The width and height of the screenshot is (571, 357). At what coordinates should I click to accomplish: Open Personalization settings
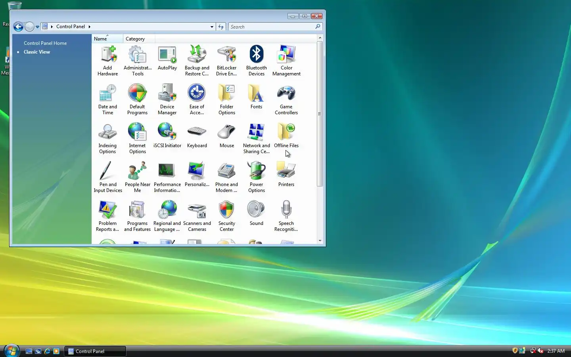pyautogui.click(x=197, y=174)
